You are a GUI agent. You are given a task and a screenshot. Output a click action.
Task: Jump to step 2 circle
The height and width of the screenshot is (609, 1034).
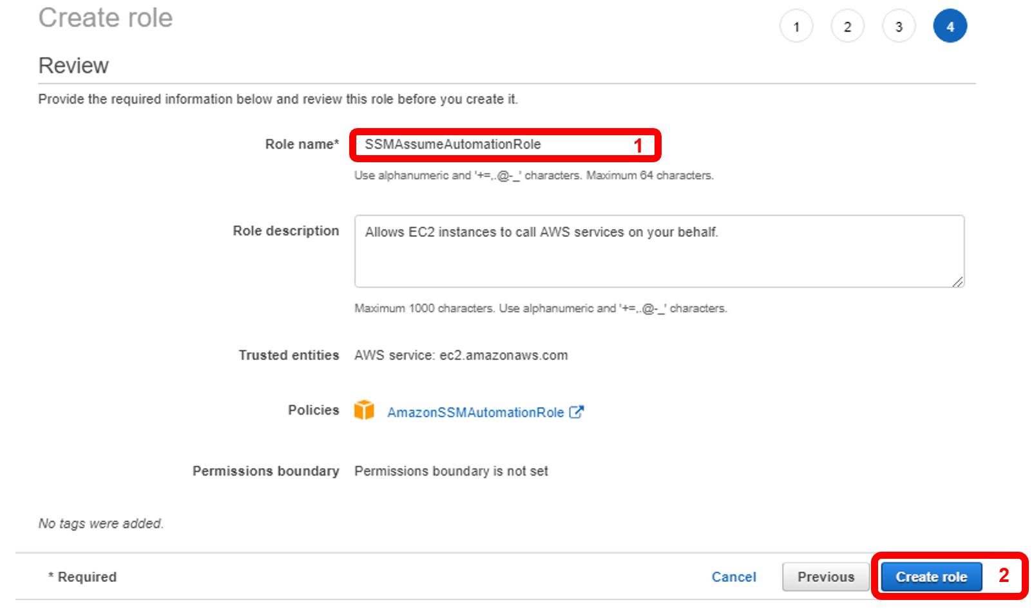pyautogui.click(x=847, y=27)
